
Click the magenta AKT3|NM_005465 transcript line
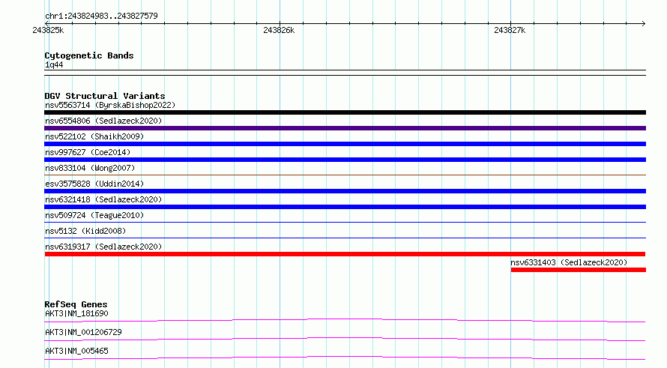click(x=345, y=358)
